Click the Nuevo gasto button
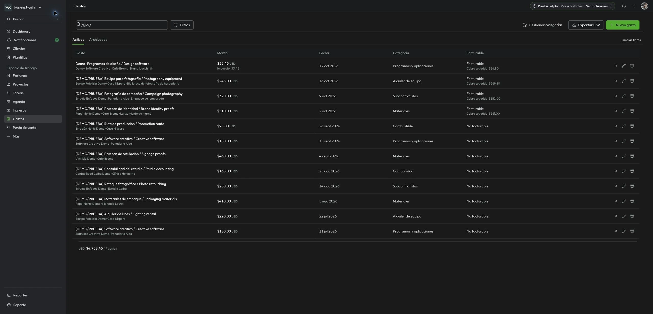 (x=622, y=25)
